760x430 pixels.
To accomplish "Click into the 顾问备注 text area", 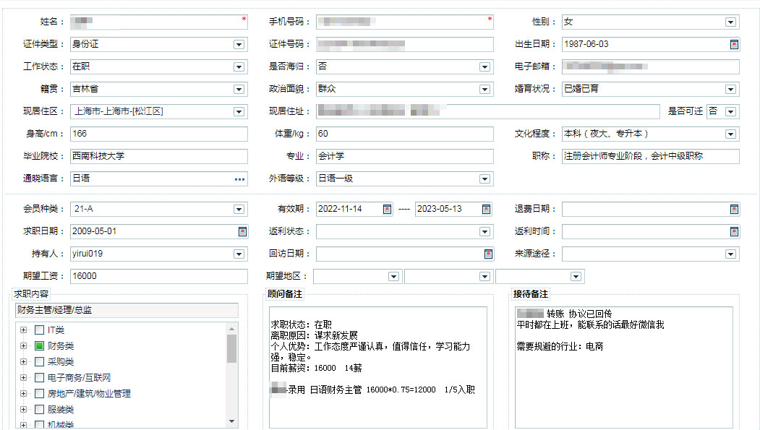I will click(378, 368).
